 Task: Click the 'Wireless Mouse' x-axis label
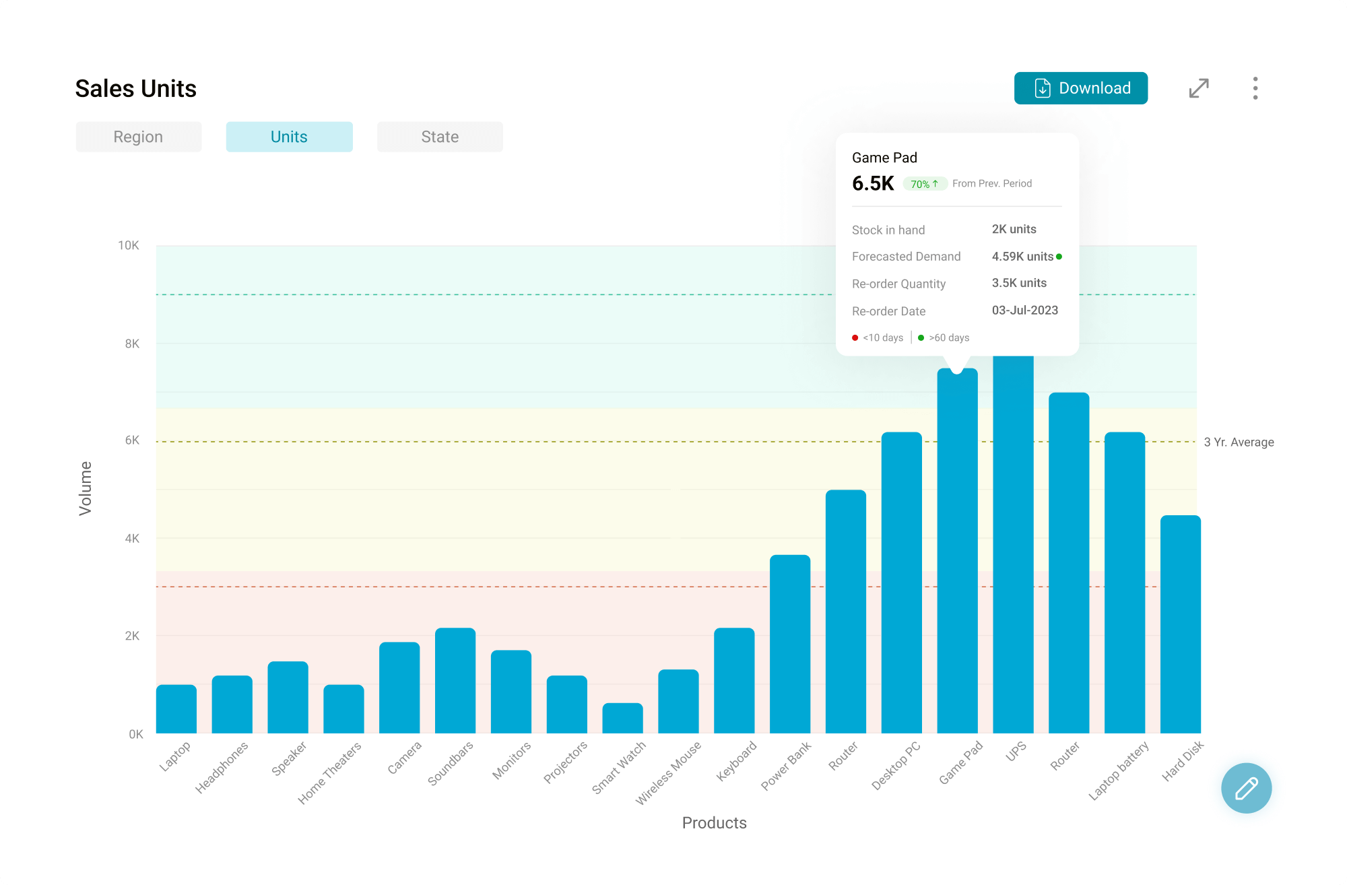[x=668, y=773]
